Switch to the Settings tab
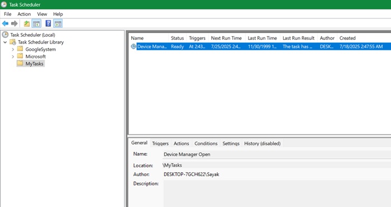This screenshot has width=391, height=207. [231, 144]
